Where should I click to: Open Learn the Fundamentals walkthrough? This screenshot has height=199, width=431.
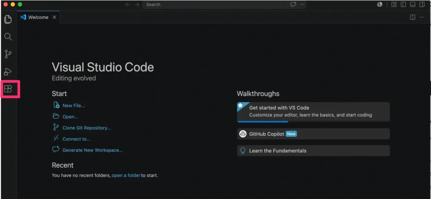point(313,151)
